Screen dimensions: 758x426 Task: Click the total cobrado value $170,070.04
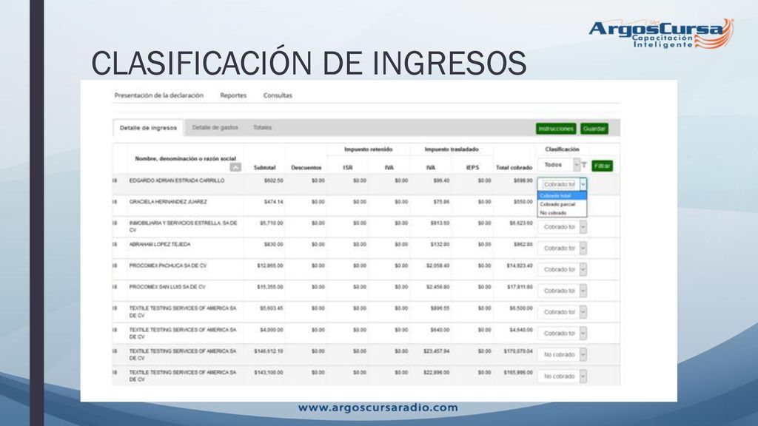click(518, 351)
